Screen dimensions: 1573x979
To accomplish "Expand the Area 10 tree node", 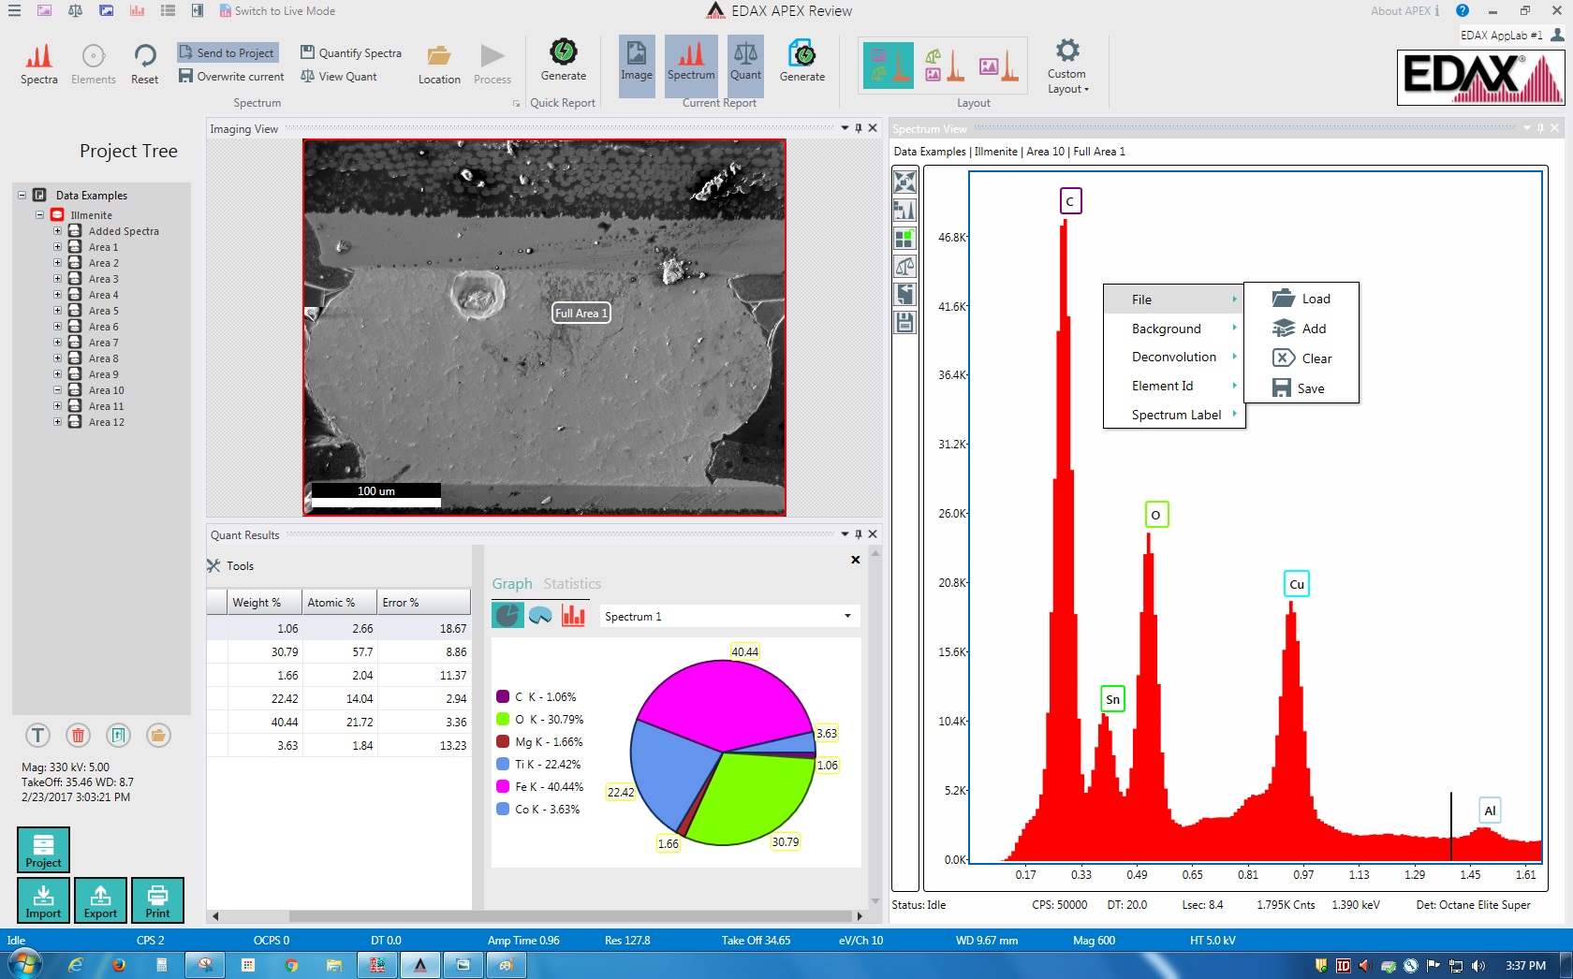I will 58,390.
